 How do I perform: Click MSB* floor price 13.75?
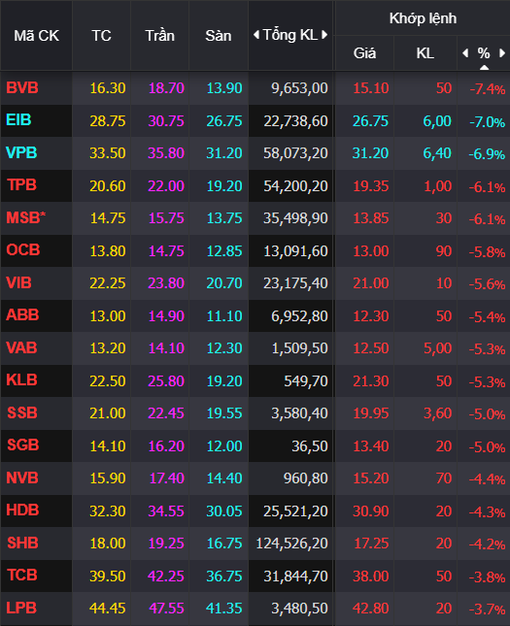pyautogui.click(x=224, y=218)
